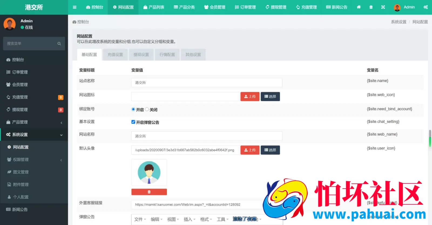Image resolution: width=432 pixels, height=225 pixels.
Task: Click 上传 button for 默认头像
Action: pos(250,150)
